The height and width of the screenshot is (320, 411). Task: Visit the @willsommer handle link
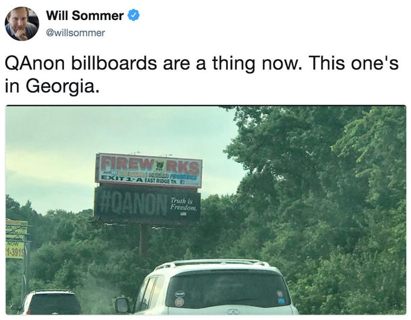click(76, 33)
